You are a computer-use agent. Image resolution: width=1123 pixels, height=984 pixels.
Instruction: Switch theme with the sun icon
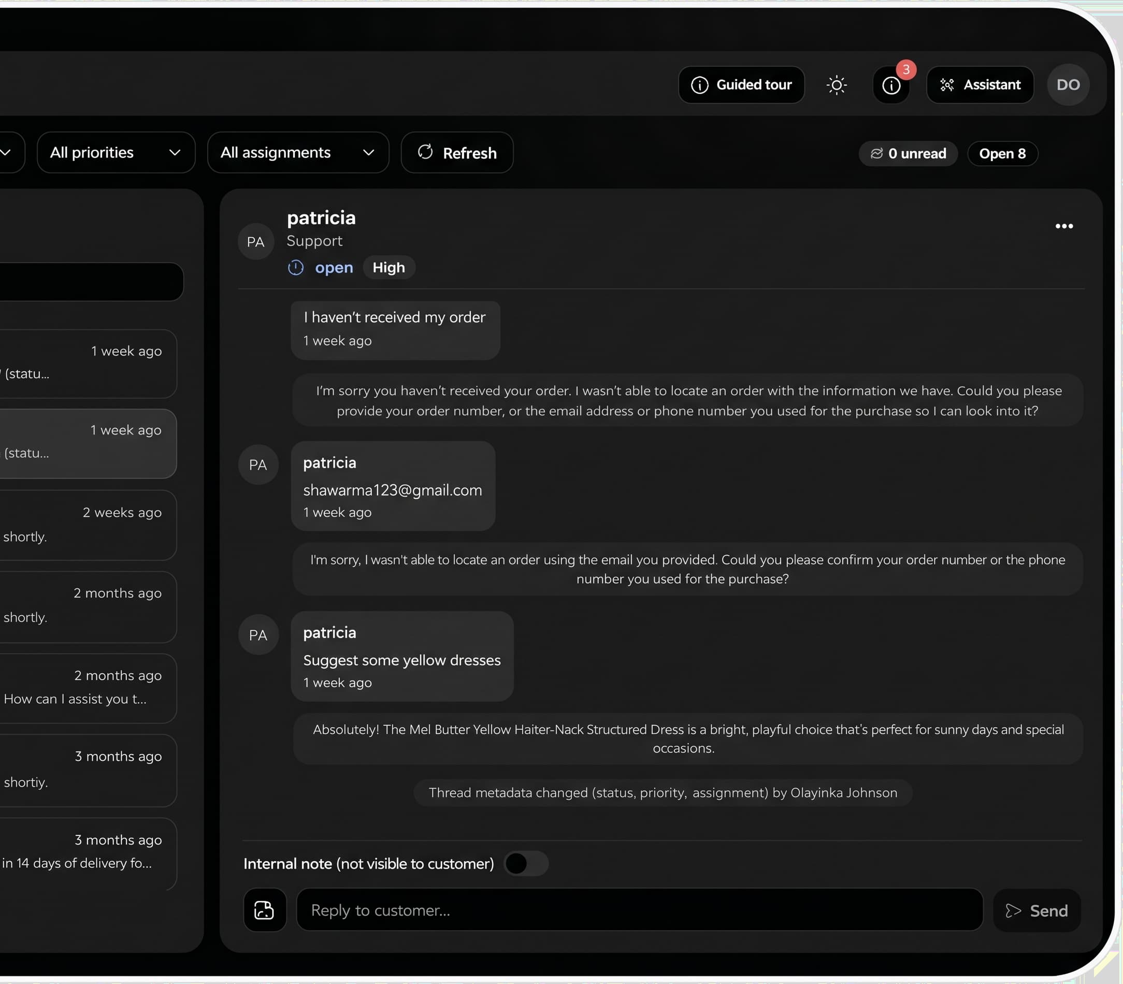(837, 85)
